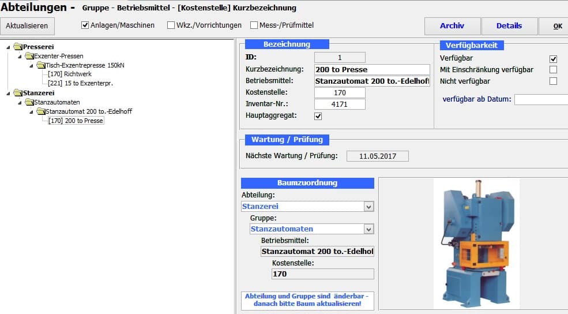Collapse the Presserei tree node
This screenshot has height=314, width=568.
pos(8,47)
